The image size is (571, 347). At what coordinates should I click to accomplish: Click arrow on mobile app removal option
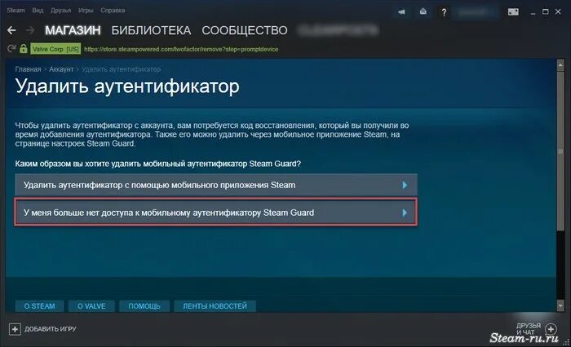pos(405,185)
